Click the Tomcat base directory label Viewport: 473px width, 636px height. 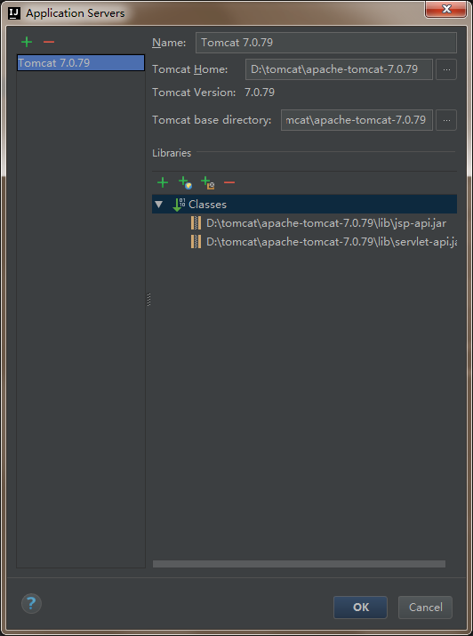(x=212, y=120)
